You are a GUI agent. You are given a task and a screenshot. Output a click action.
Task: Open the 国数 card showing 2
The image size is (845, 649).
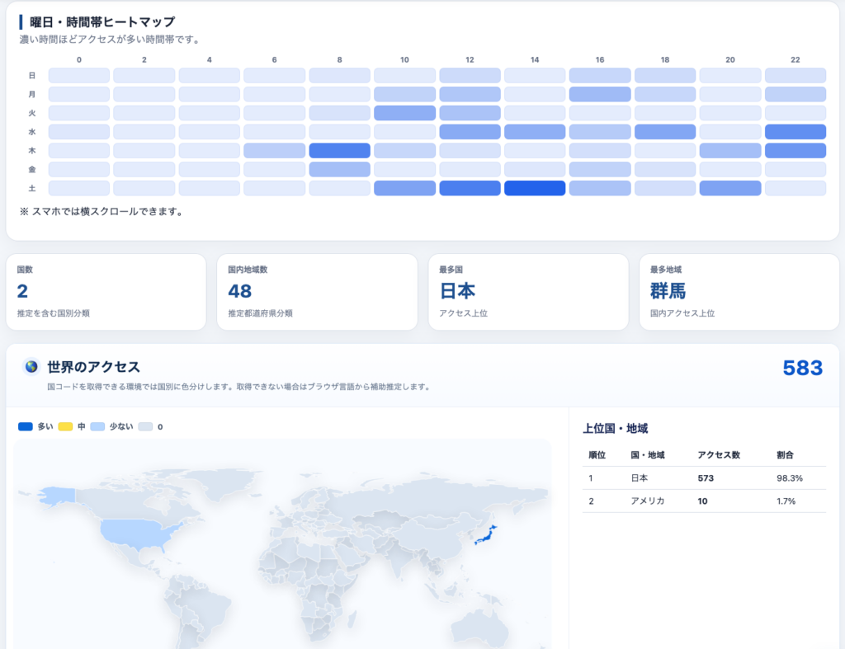(106, 292)
